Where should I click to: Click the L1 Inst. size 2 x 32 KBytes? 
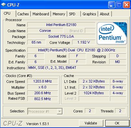[x=94, y=87]
